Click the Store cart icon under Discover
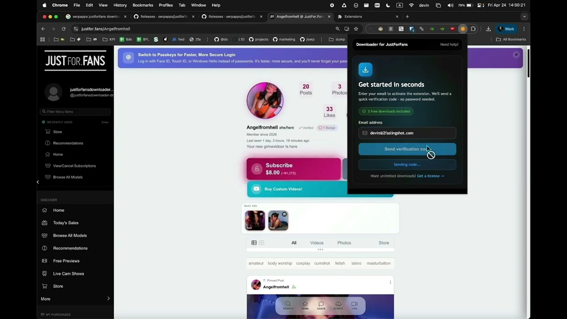The width and height of the screenshot is (567, 319). click(45, 286)
